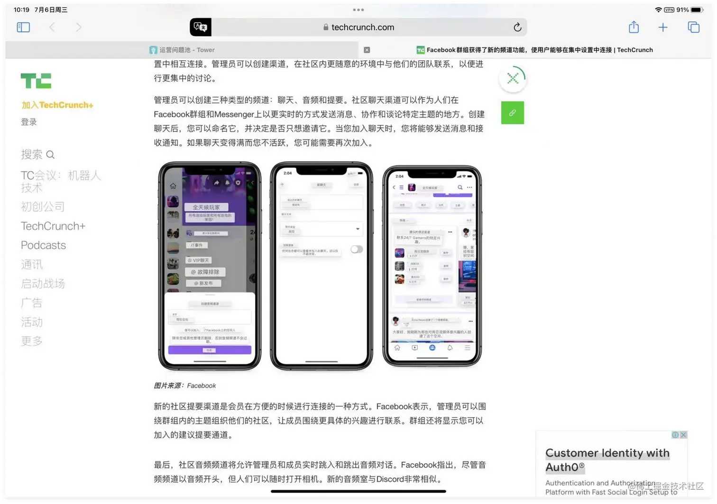Image resolution: width=717 pixels, height=504 pixels.
Task: Close the TechCrunch tab
Action: 367,50
